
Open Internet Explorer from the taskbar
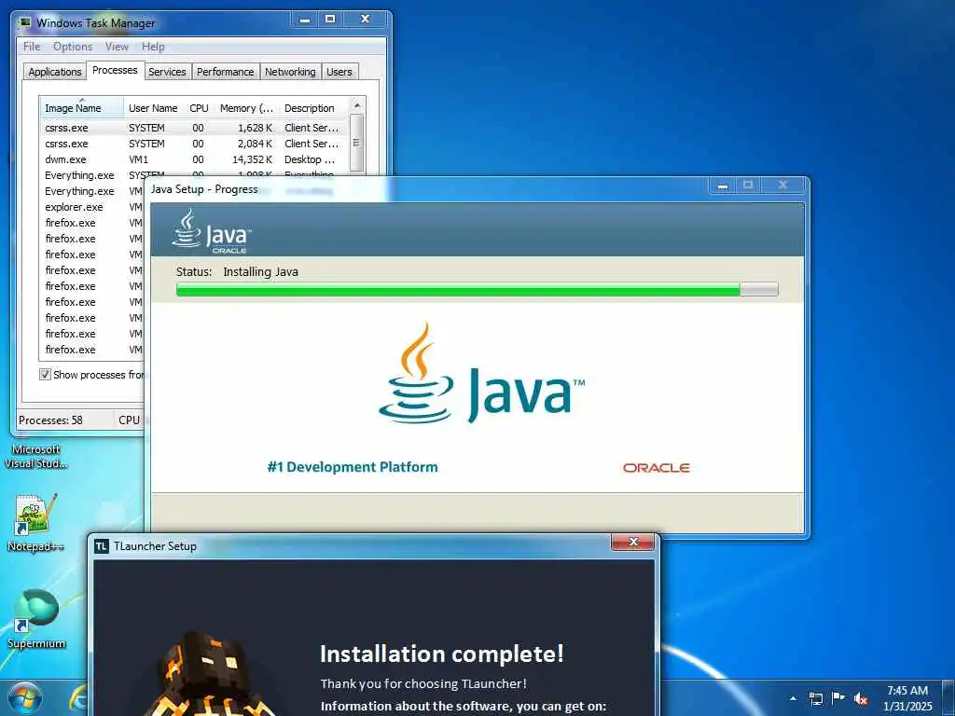78,699
